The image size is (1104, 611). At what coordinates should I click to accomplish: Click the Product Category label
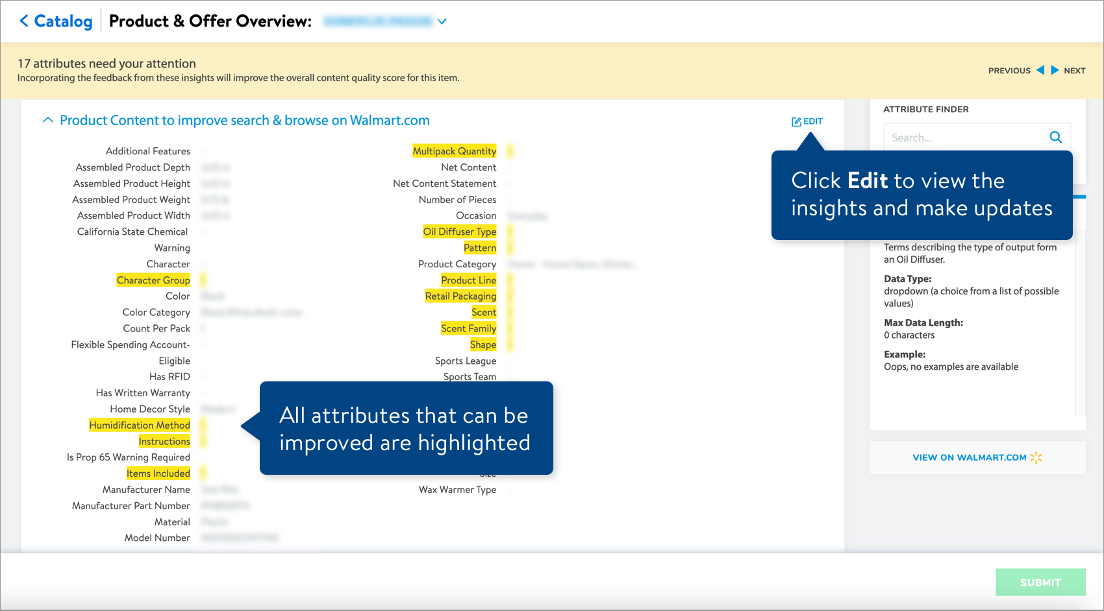[x=457, y=264]
